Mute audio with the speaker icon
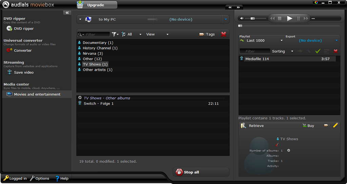 click(242, 19)
